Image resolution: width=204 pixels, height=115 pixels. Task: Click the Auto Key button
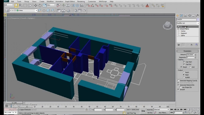[x=150, y=109]
